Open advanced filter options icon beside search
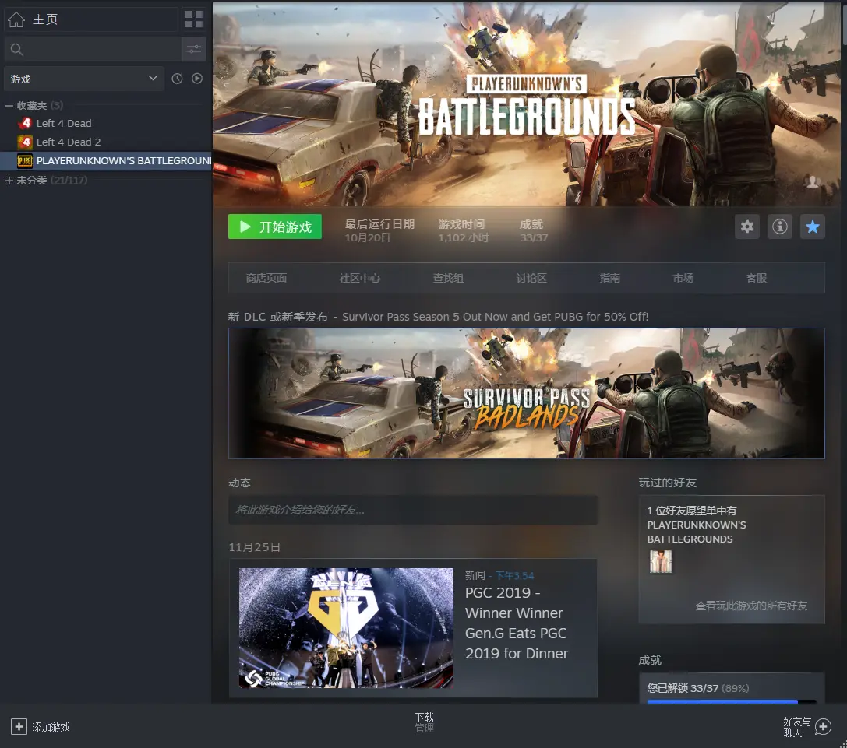 point(194,49)
